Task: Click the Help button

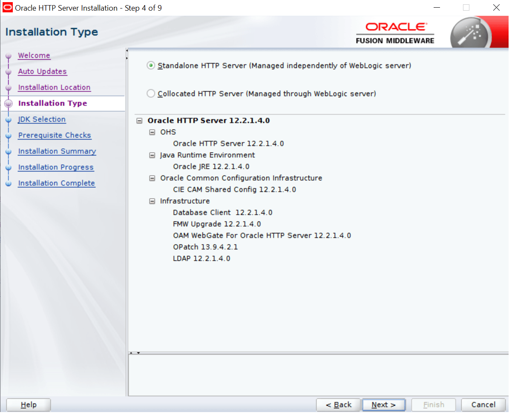Action: click(28, 404)
